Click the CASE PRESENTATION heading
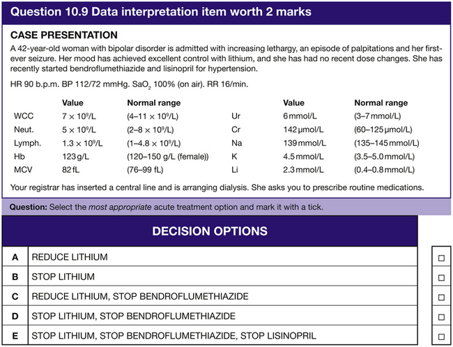Screen dimensions: 453x347 pyautogui.click(x=65, y=36)
